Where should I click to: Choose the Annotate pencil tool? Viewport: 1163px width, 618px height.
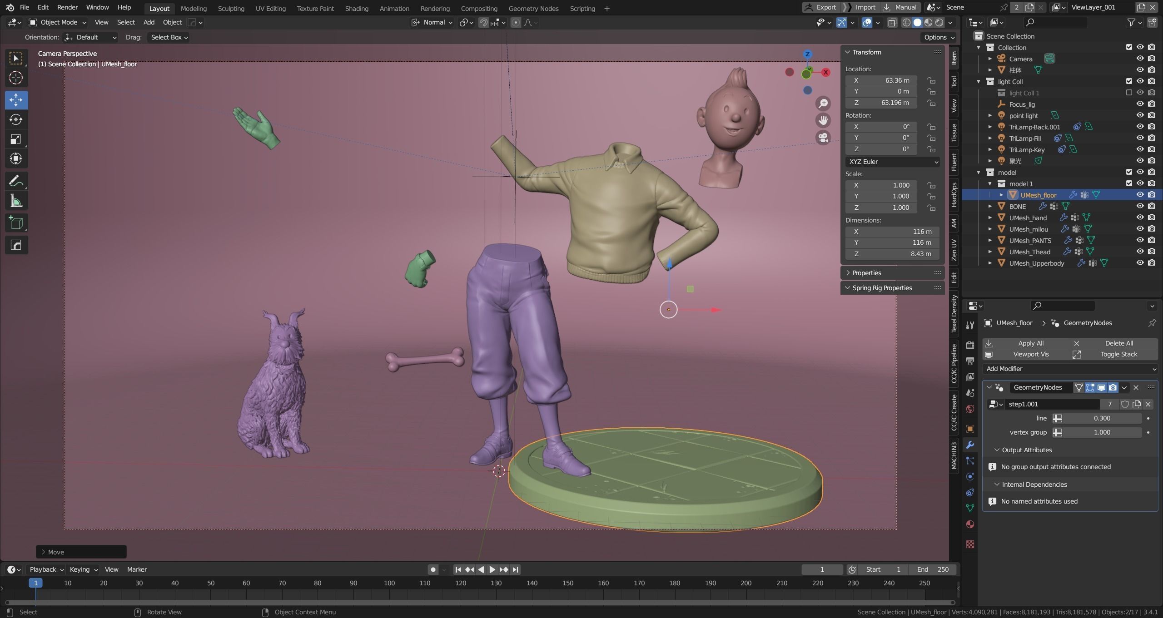click(16, 181)
